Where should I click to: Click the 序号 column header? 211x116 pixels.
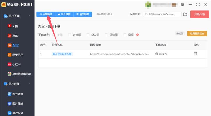pyautogui.click(x=43, y=45)
